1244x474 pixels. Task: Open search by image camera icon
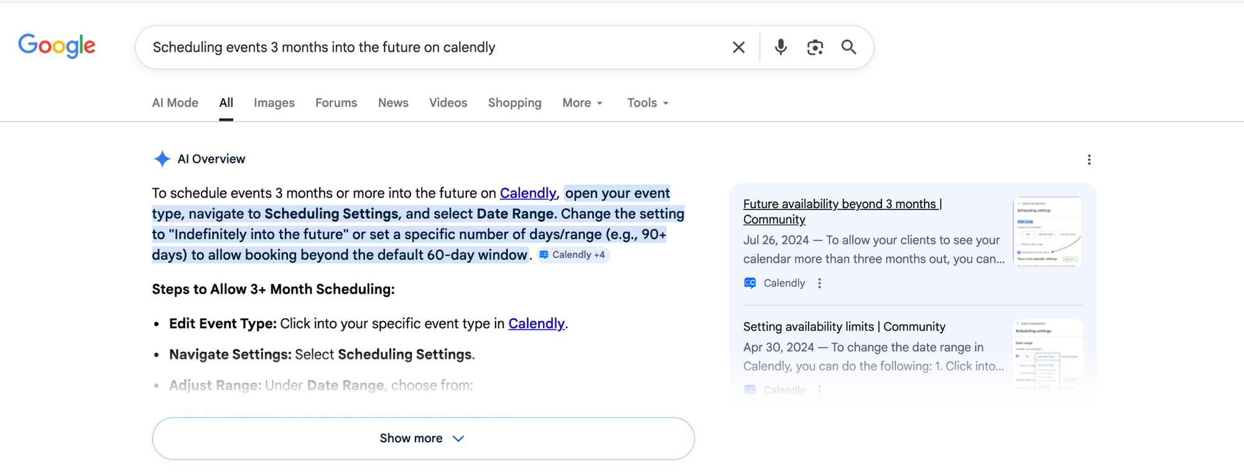[x=815, y=47]
